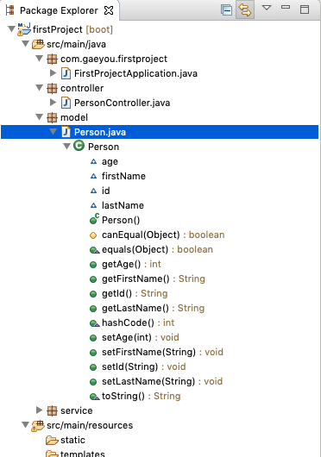Select the firstName field
This screenshot has width=321, height=457.
click(x=123, y=176)
